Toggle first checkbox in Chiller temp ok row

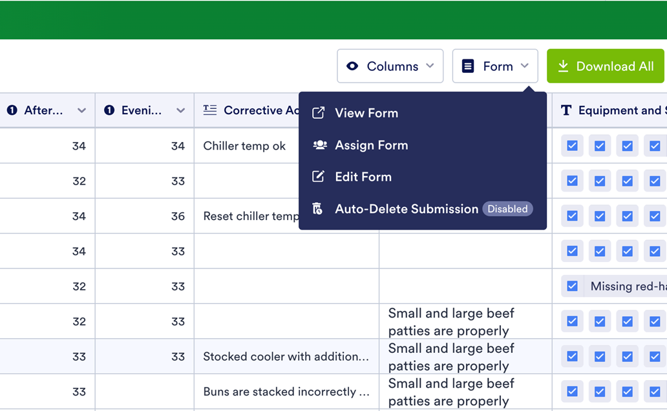pos(572,146)
